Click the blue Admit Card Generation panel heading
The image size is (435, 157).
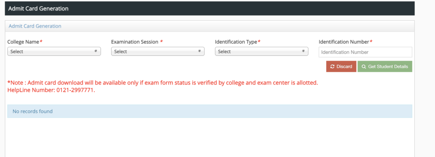pyautogui.click(x=35, y=26)
